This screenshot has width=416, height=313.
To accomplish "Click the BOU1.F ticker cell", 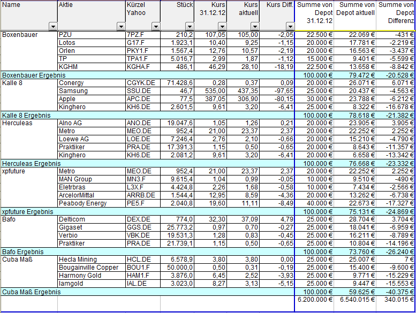I will click(143, 268).
